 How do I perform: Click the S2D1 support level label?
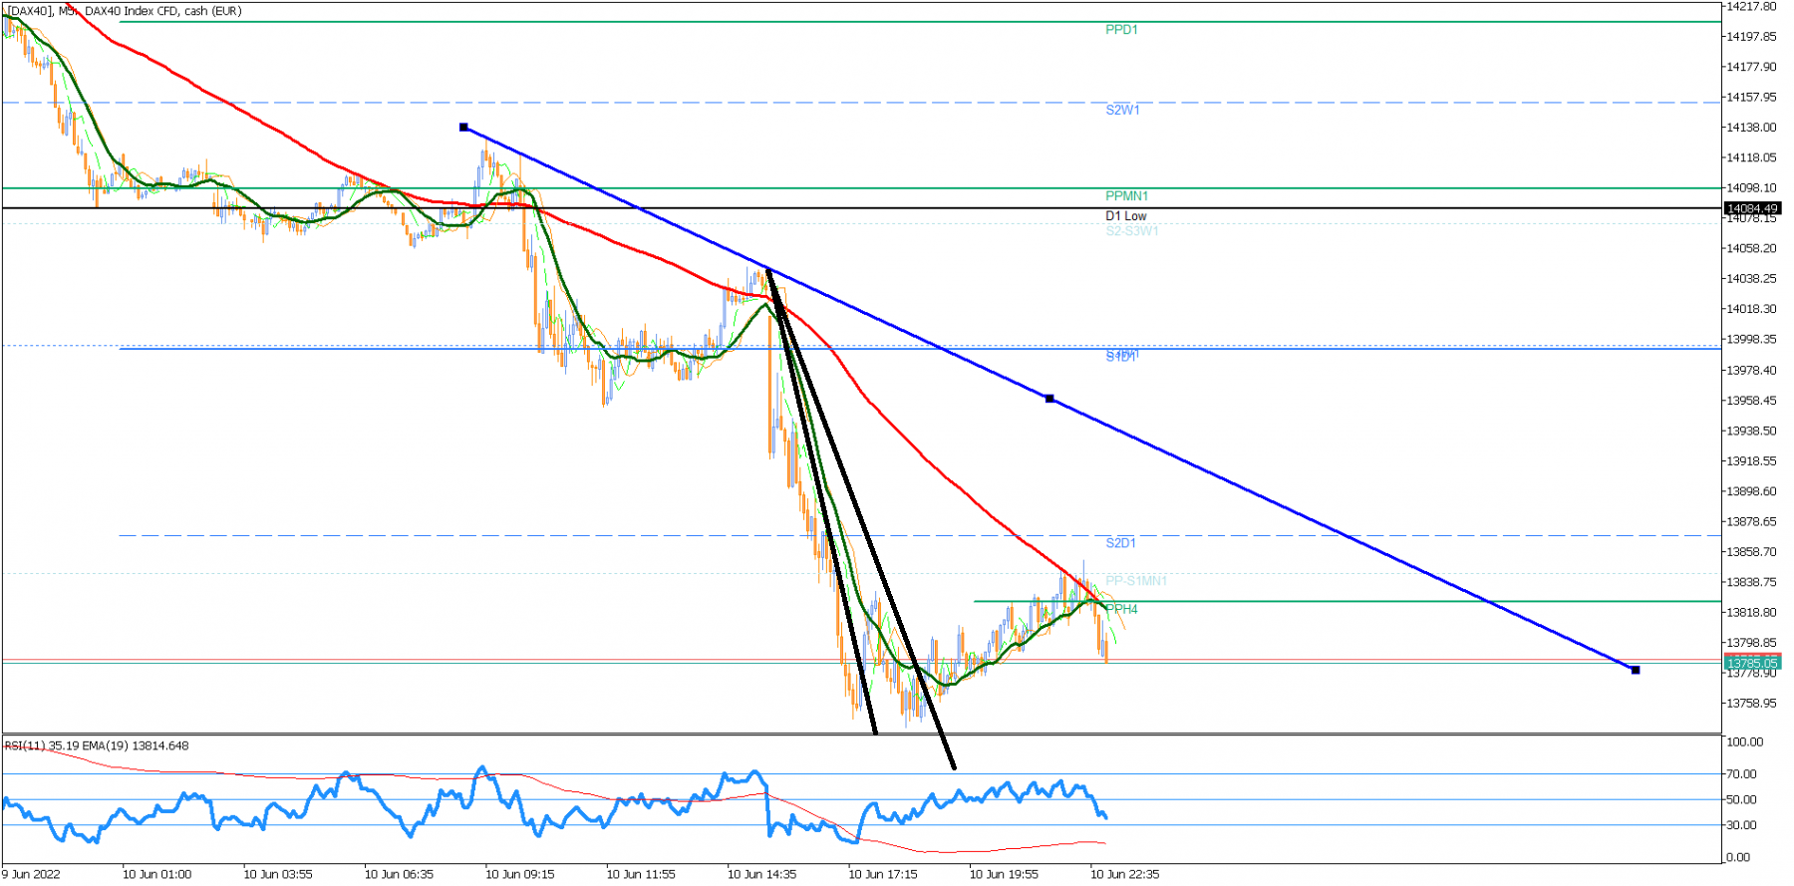(1120, 543)
